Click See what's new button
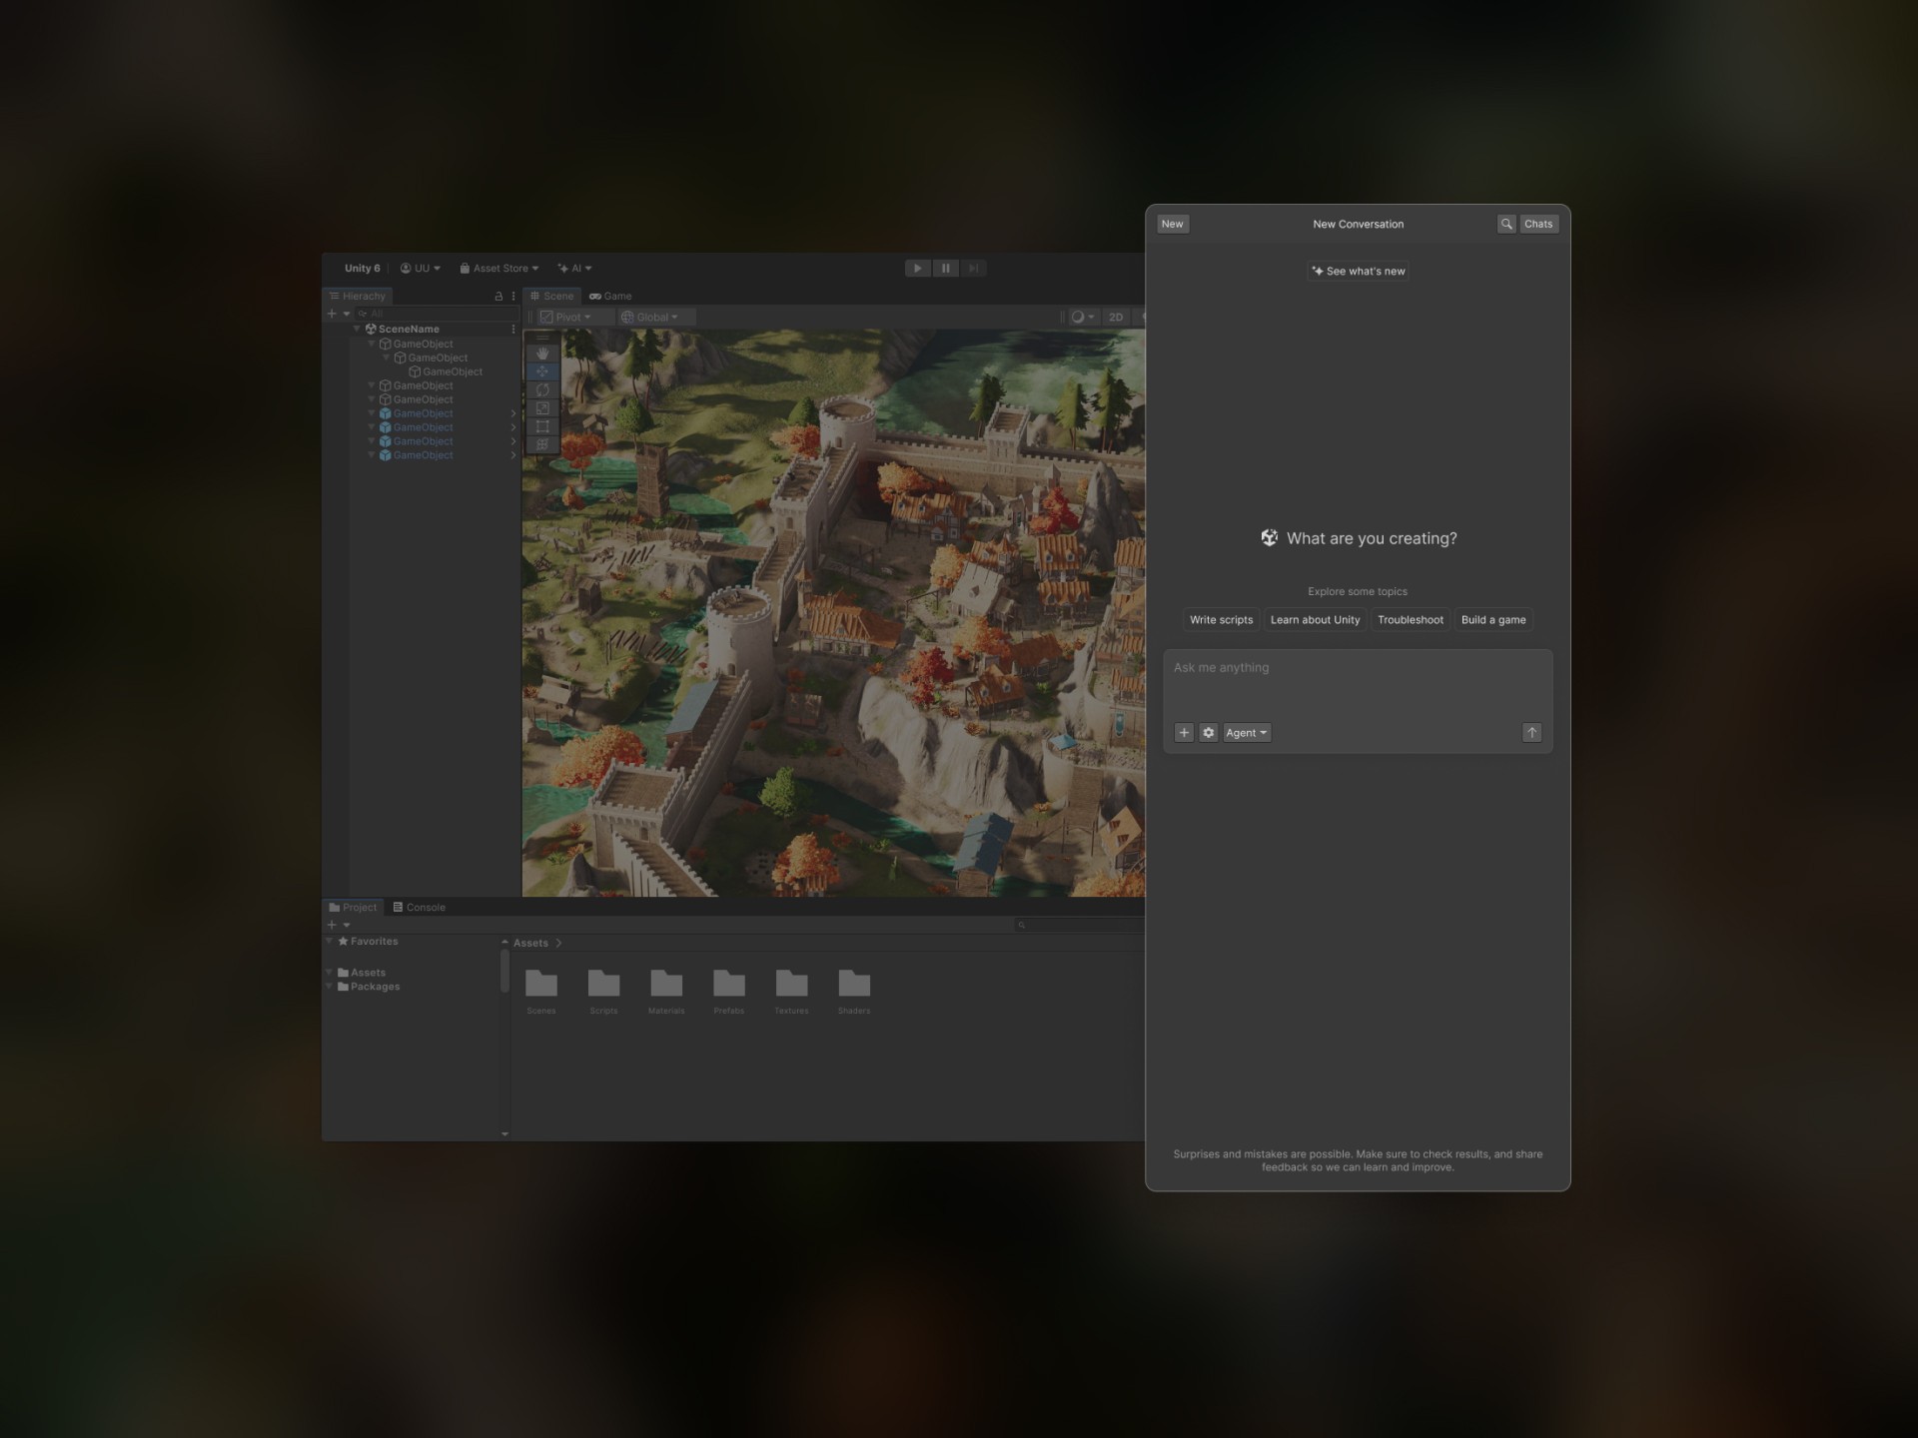This screenshot has width=1918, height=1438. [1358, 272]
